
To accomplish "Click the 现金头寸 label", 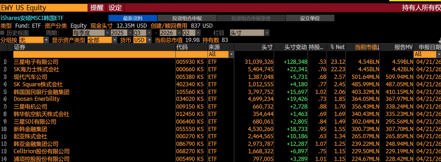I will (x=101, y=26).
